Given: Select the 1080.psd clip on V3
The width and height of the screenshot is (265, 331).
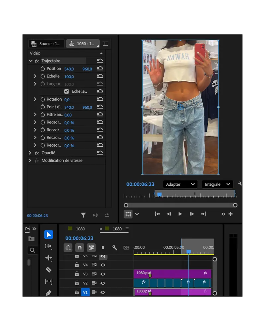Looking at the screenshot, I should coord(173,274).
